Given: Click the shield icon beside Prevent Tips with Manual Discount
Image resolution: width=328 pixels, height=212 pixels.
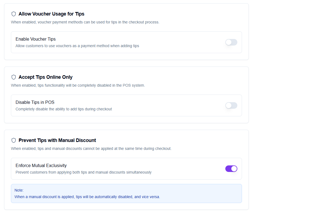Looking at the screenshot, I should pyautogui.click(x=14, y=140).
